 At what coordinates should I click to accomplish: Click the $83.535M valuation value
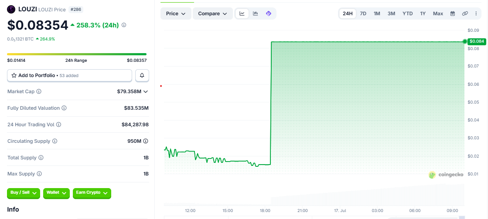click(137, 108)
